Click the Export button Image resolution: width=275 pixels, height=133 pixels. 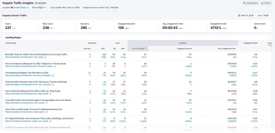266,3
